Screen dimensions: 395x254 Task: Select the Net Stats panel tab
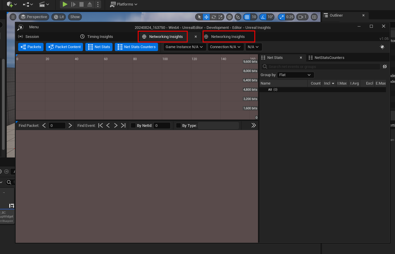click(x=275, y=58)
